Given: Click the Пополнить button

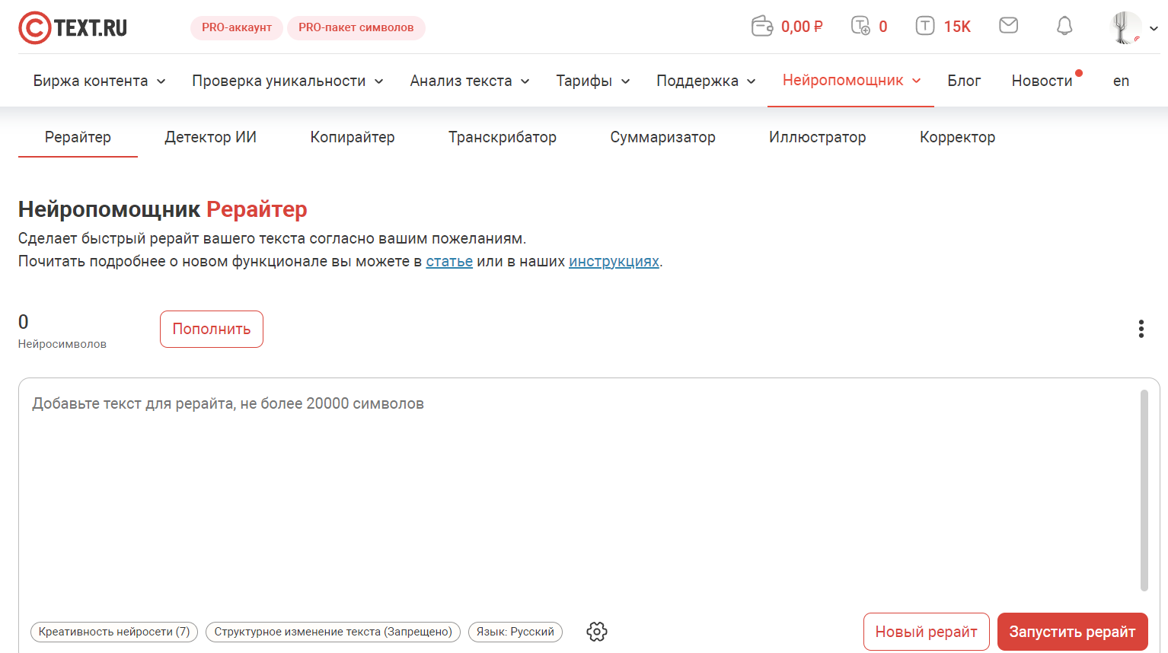Looking at the screenshot, I should [212, 329].
